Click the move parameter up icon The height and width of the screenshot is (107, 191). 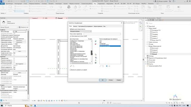coord(107,66)
